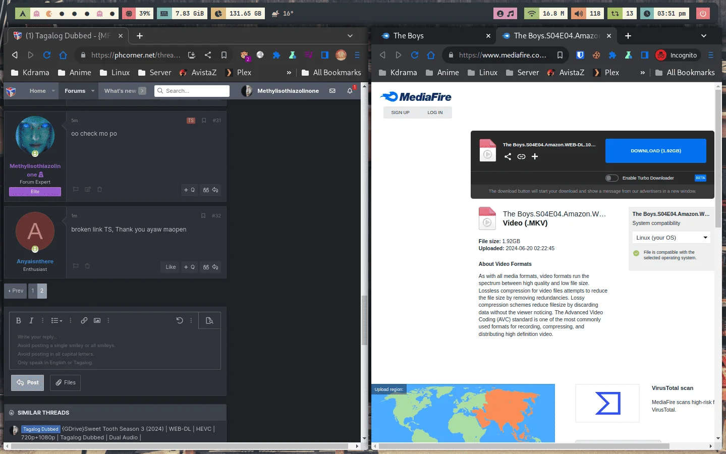Click the forum Search field

tap(192, 91)
